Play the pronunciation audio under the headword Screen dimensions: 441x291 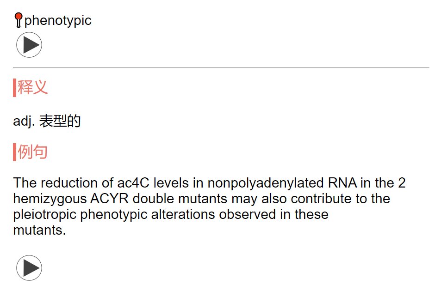pyautogui.click(x=29, y=45)
